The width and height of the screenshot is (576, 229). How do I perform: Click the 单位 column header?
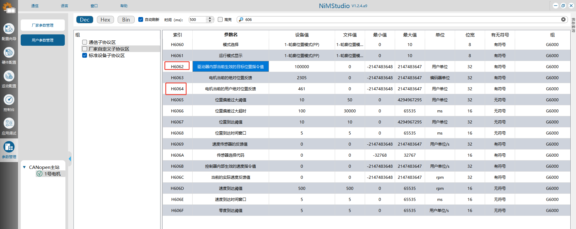point(440,35)
